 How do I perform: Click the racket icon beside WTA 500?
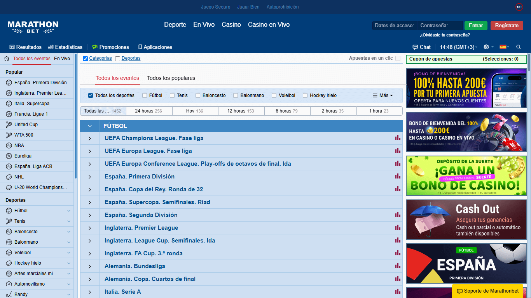pos(9,135)
